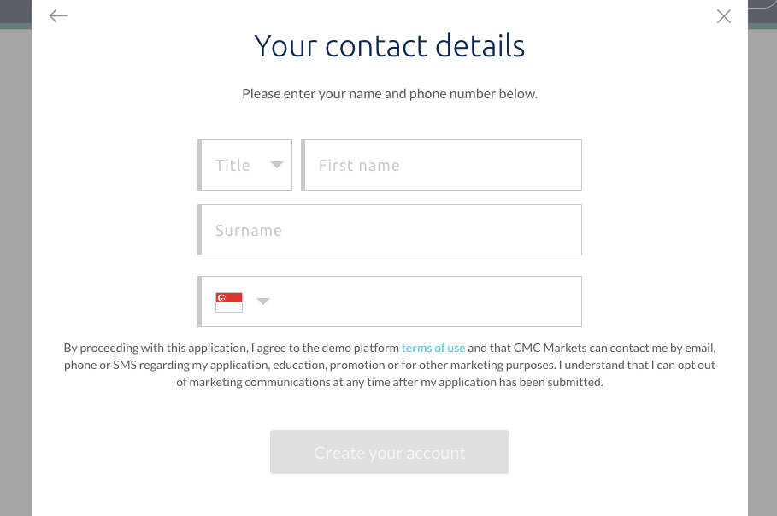Click the 'Your contact details' heading
Image resolution: width=777 pixels, height=516 pixels.
[x=390, y=45]
